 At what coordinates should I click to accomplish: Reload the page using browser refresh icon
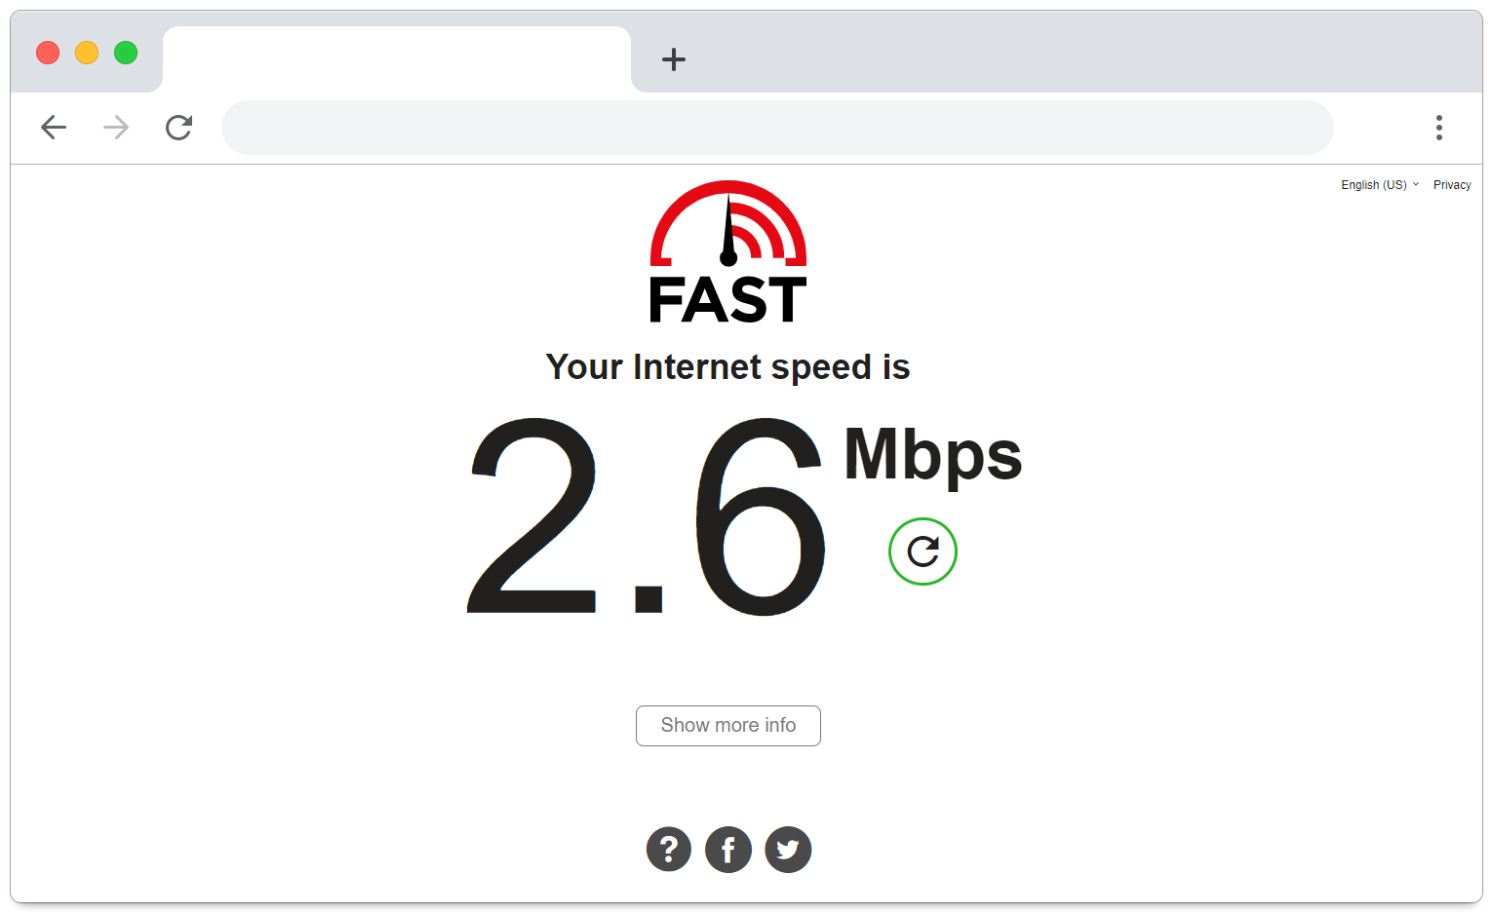[x=178, y=127]
